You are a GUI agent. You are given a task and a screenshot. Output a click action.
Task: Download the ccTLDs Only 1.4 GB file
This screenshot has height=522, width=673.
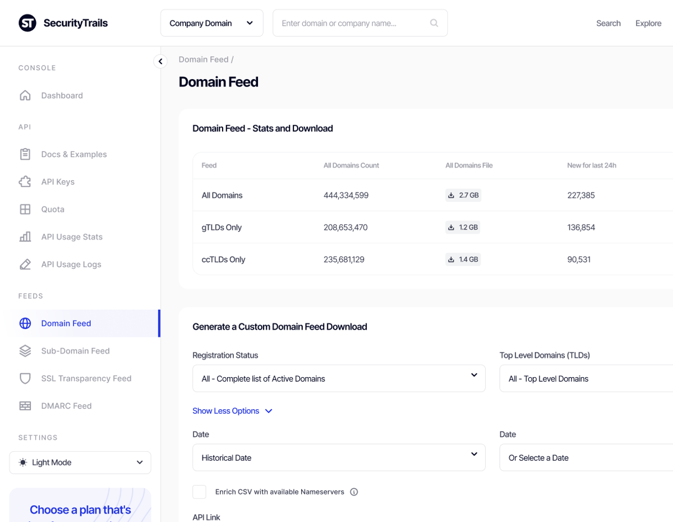pos(463,259)
